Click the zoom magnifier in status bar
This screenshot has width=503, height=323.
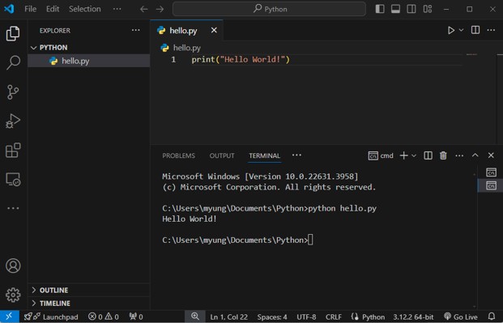point(195,317)
